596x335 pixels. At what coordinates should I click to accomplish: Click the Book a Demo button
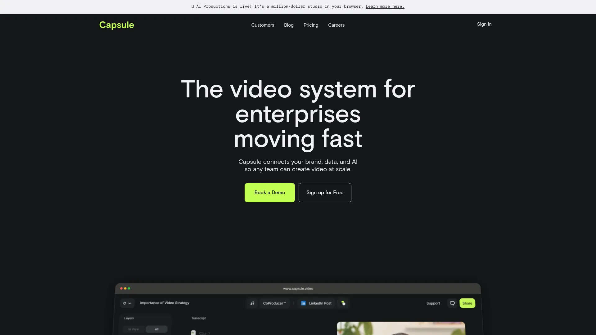pyautogui.click(x=269, y=193)
